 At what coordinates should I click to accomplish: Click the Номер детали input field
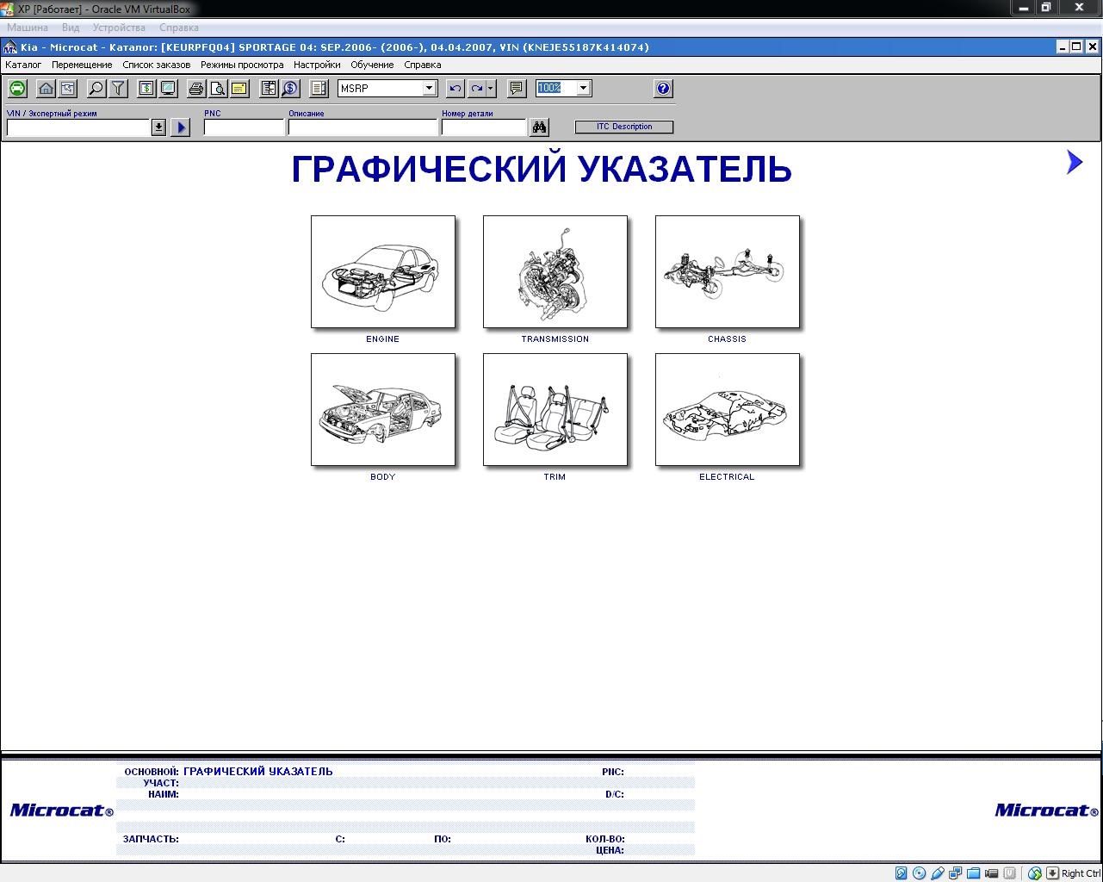(x=484, y=127)
